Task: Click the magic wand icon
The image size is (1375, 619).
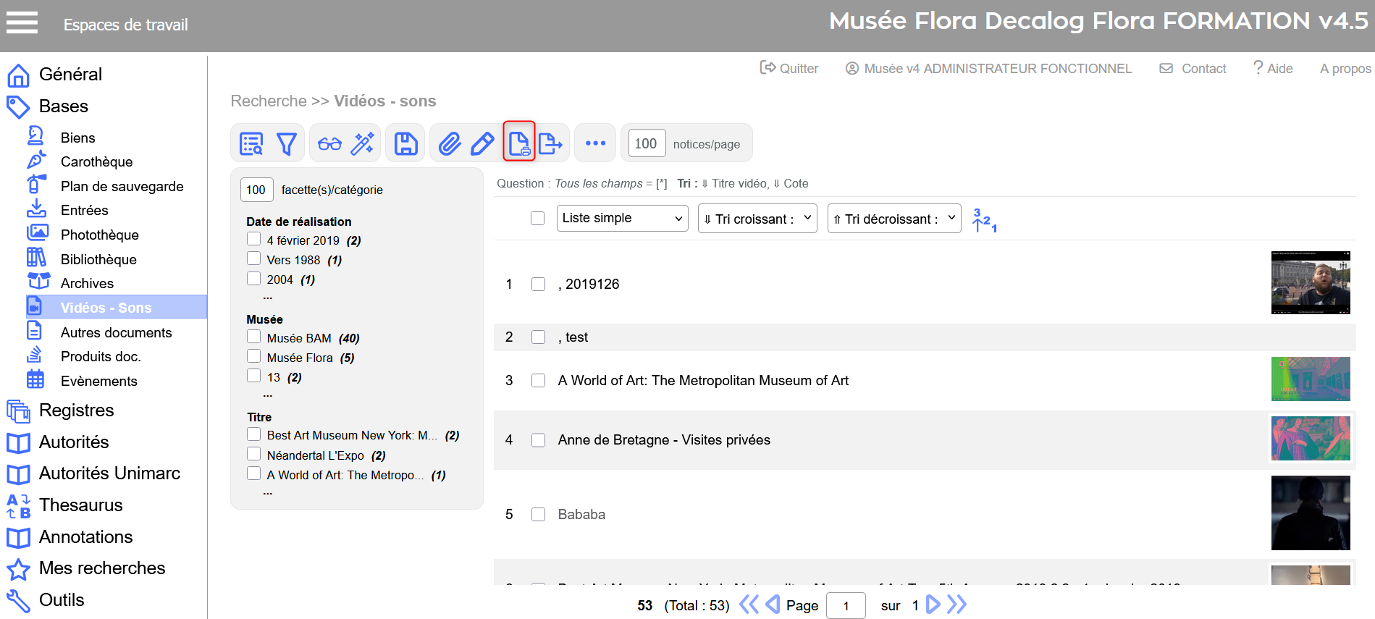Action: [362, 144]
